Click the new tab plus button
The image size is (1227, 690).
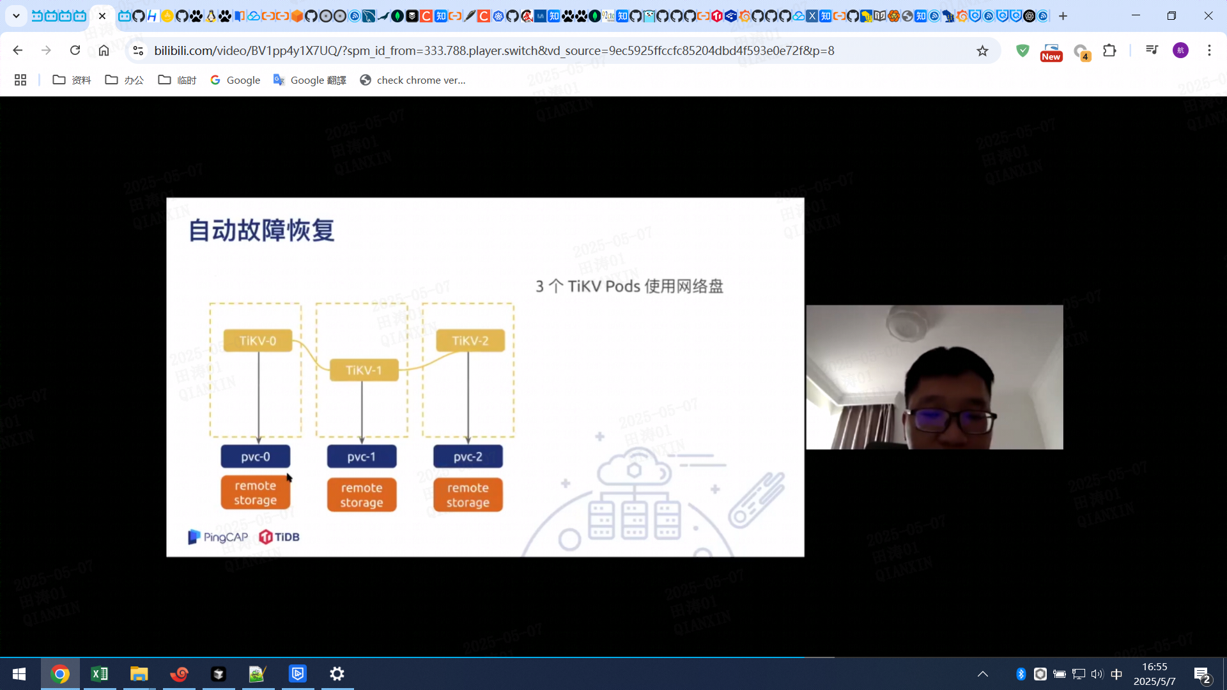coord(1063,16)
